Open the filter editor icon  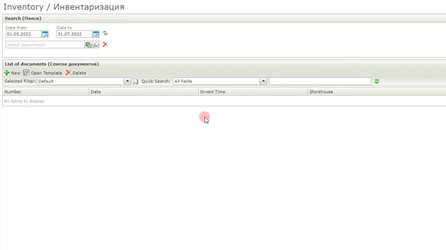click(x=136, y=81)
